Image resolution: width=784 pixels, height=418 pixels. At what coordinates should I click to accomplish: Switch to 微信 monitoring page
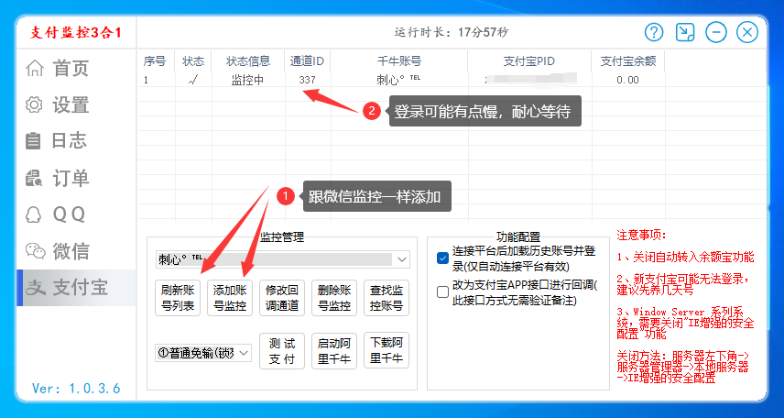(x=76, y=251)
